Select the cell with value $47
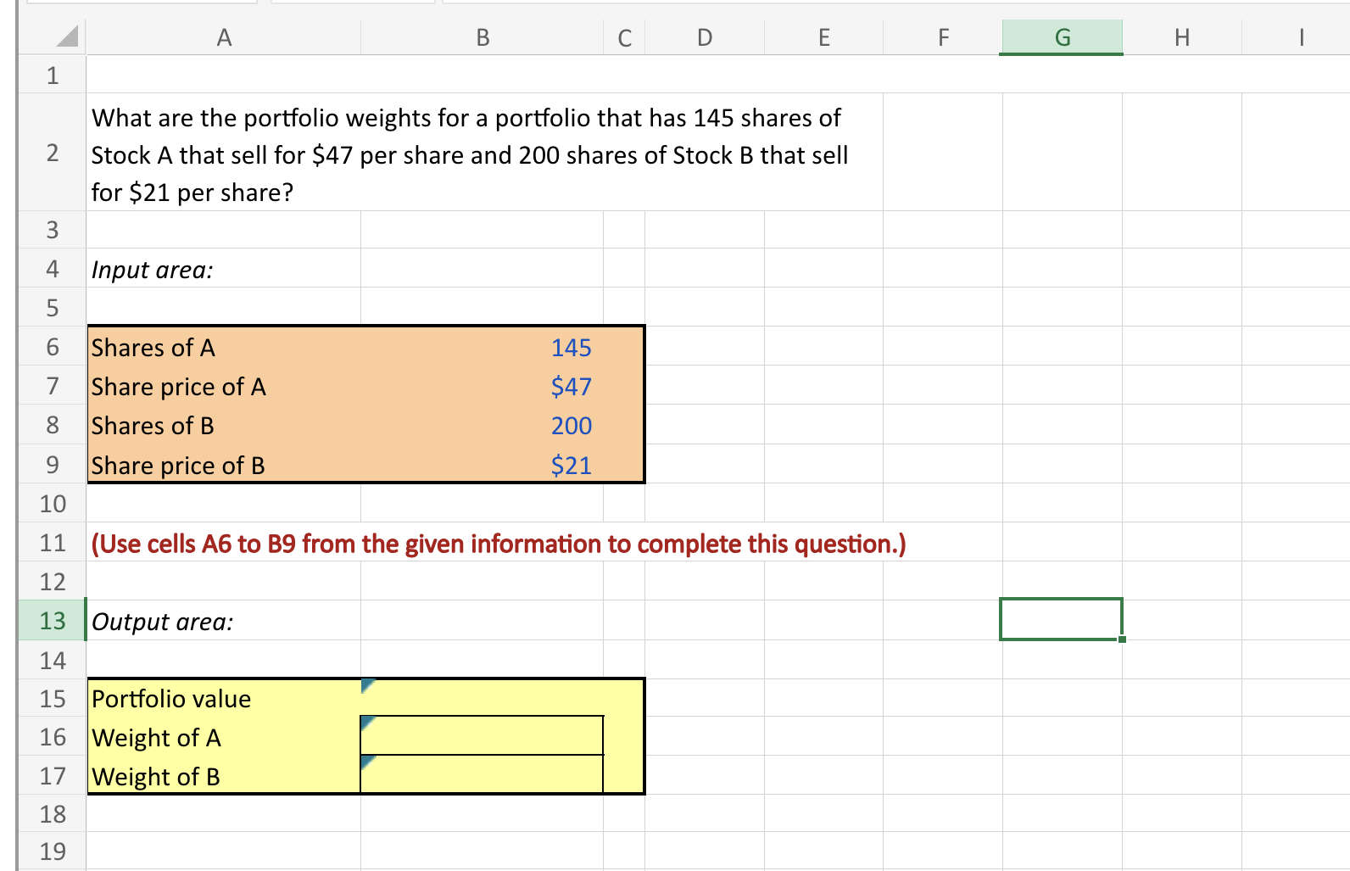The width and height of the screenshot is (1350, 871). 483,386
